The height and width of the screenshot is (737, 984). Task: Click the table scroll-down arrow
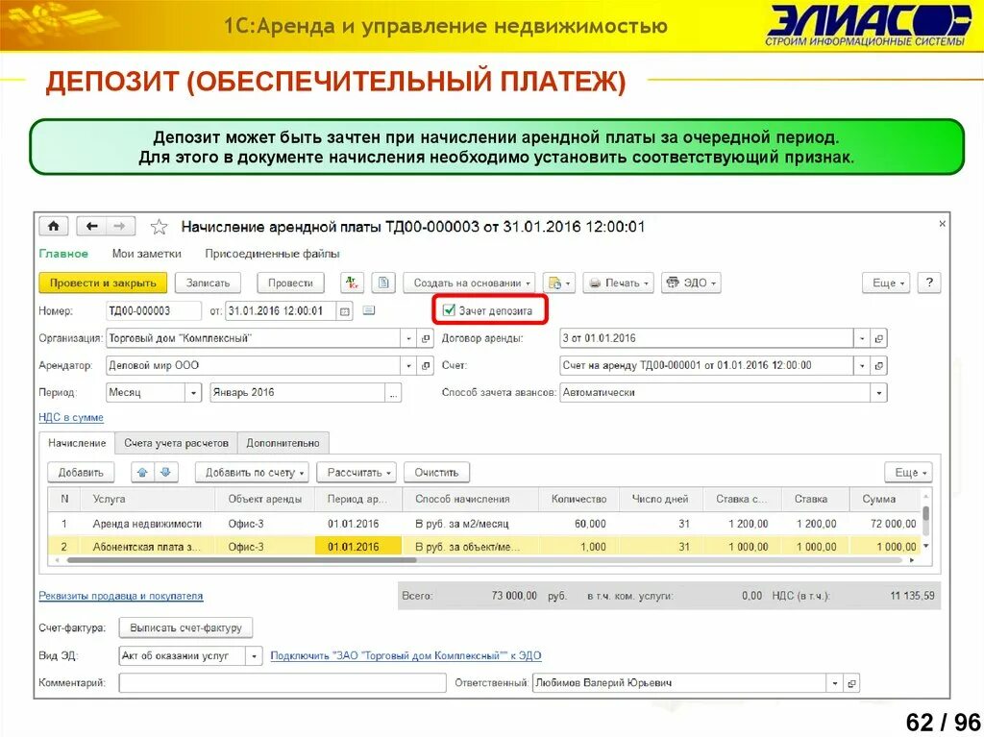(926, 546)
